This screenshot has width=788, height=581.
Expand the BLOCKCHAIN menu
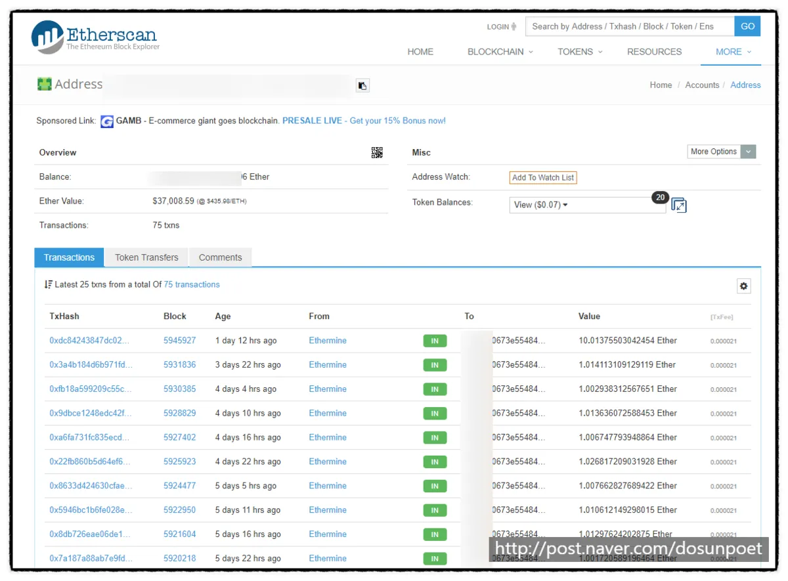pos(500,52)
